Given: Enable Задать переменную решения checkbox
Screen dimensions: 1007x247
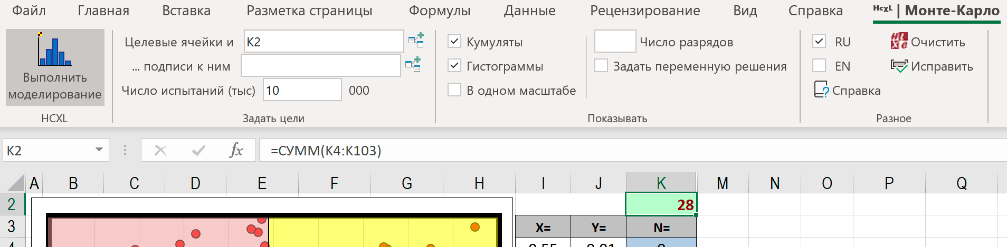Looking at the screenshot, I should tap(601, 65).
